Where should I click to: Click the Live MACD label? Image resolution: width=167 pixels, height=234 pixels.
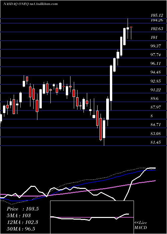click(141, 225)
